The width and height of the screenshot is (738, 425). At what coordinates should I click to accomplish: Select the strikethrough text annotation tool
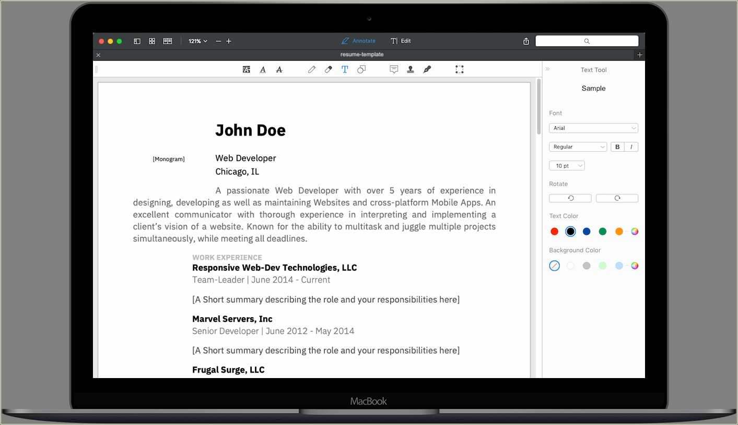(x=279, y=69)
